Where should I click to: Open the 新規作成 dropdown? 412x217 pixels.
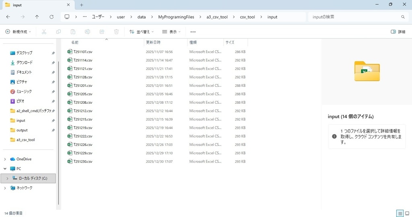(18, 32)
